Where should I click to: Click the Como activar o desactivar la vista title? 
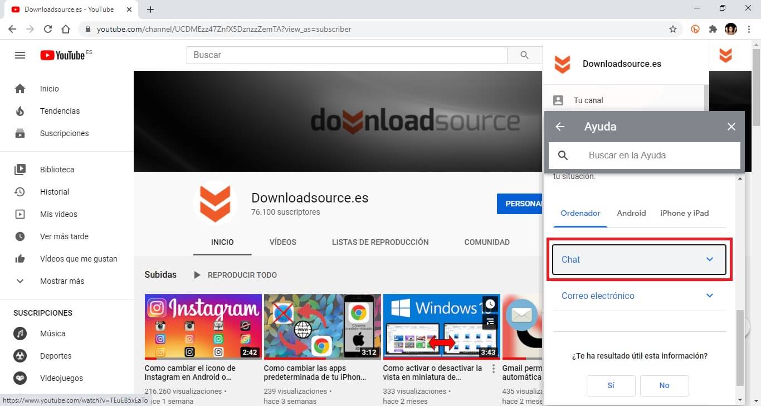(x=433, y=373)
